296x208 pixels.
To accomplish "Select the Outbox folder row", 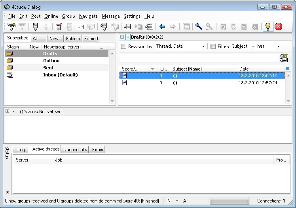I will pos(57,61).
